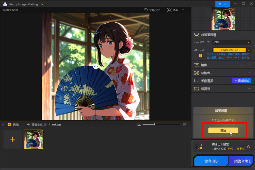Click the thumbnail size slider
This screenshot has width=255, height=170.
(x=161, y=124)
